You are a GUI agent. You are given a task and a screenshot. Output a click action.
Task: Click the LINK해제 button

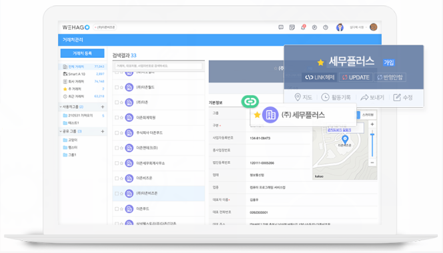[320, 77]
